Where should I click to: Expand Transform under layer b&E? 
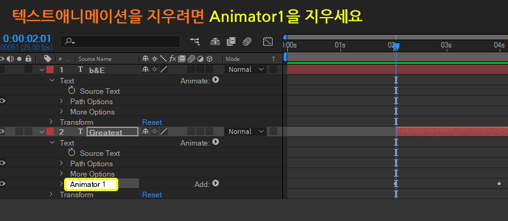pyautogui.click(x=51, y=122)
